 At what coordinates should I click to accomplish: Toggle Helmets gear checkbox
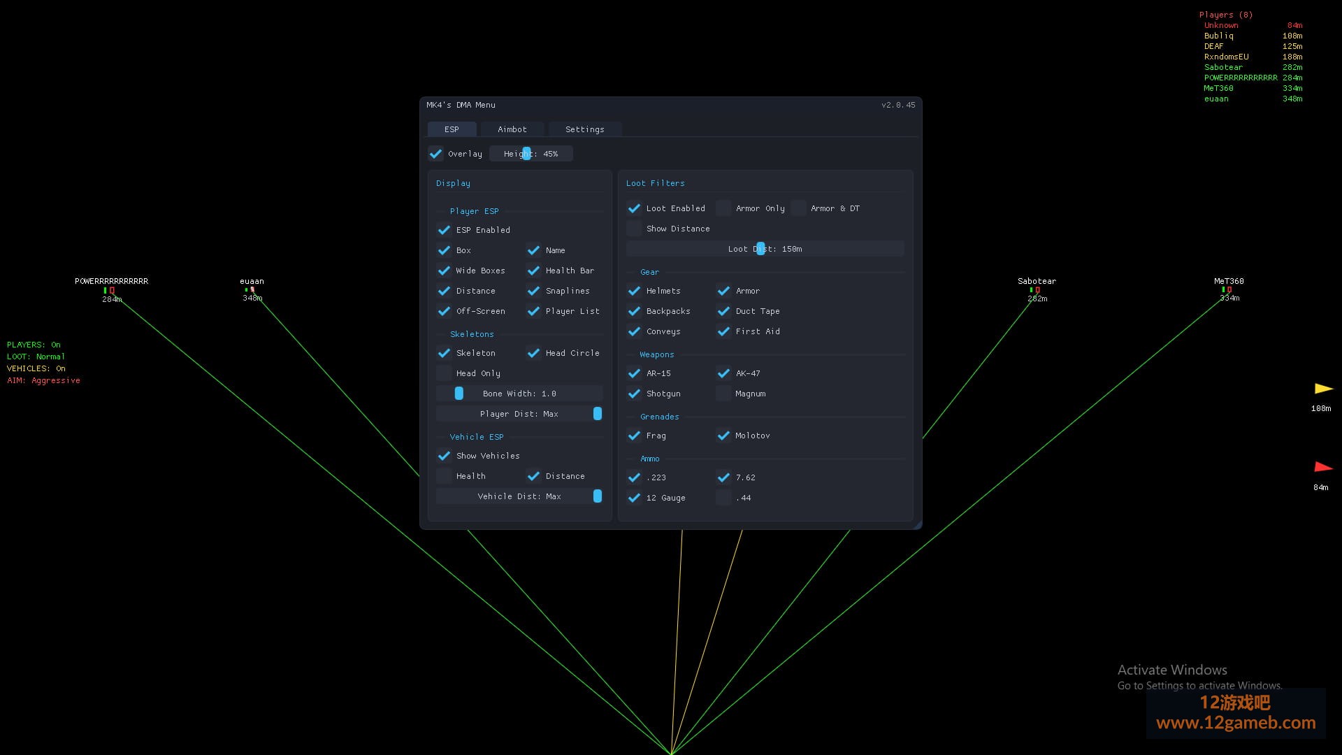[x=634, y=291]
